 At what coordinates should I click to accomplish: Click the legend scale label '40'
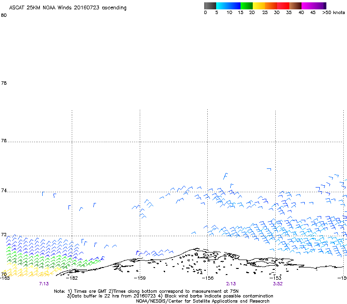(301, 13)
